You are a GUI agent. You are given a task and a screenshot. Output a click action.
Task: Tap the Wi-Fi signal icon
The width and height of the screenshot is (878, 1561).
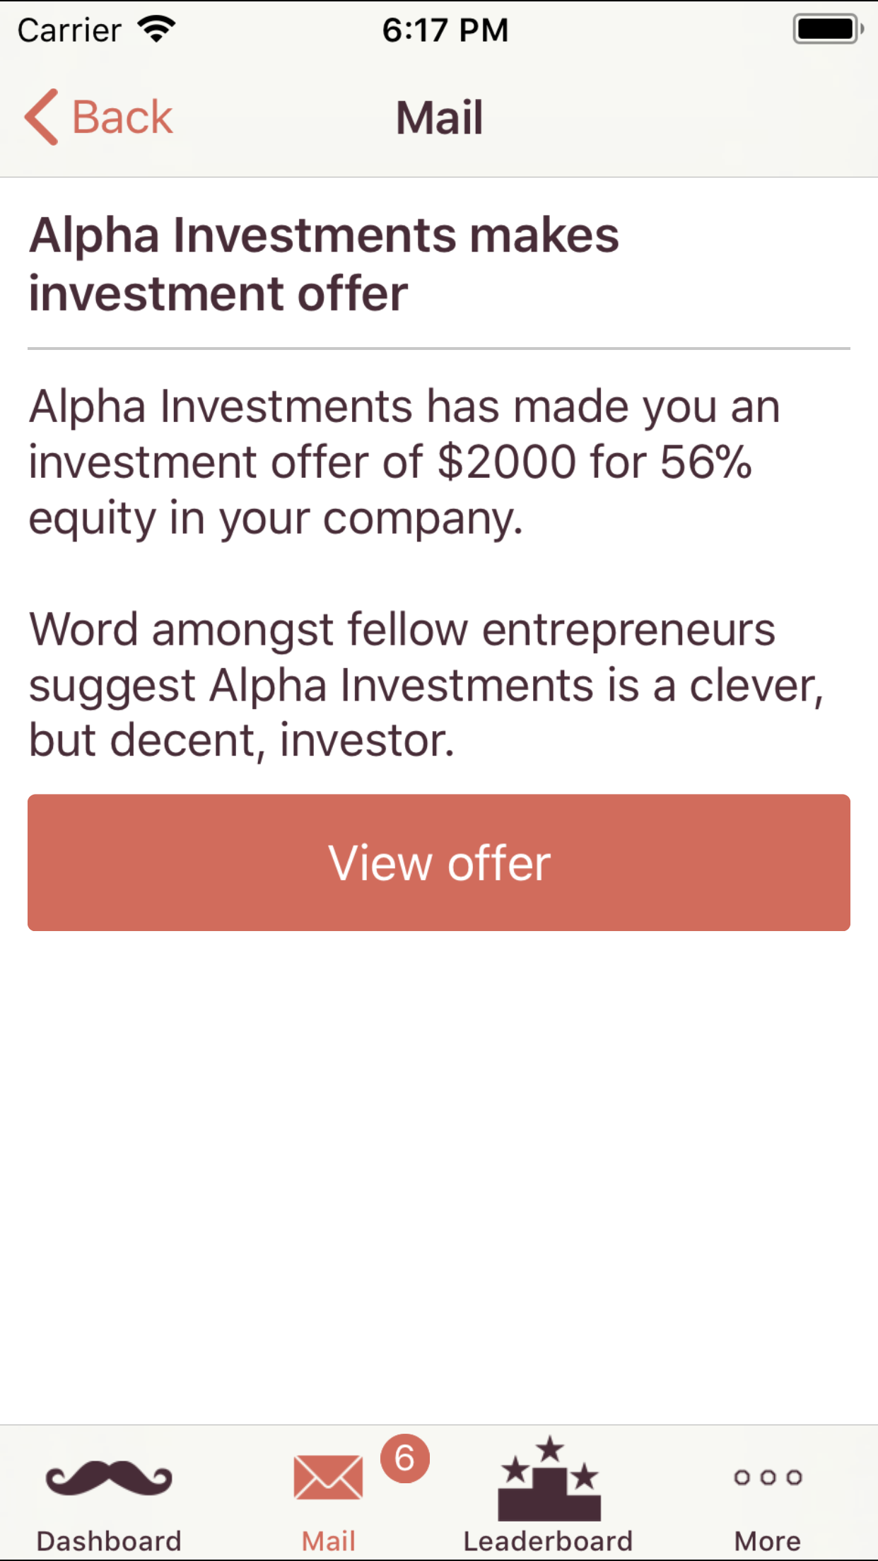[157, 30]
